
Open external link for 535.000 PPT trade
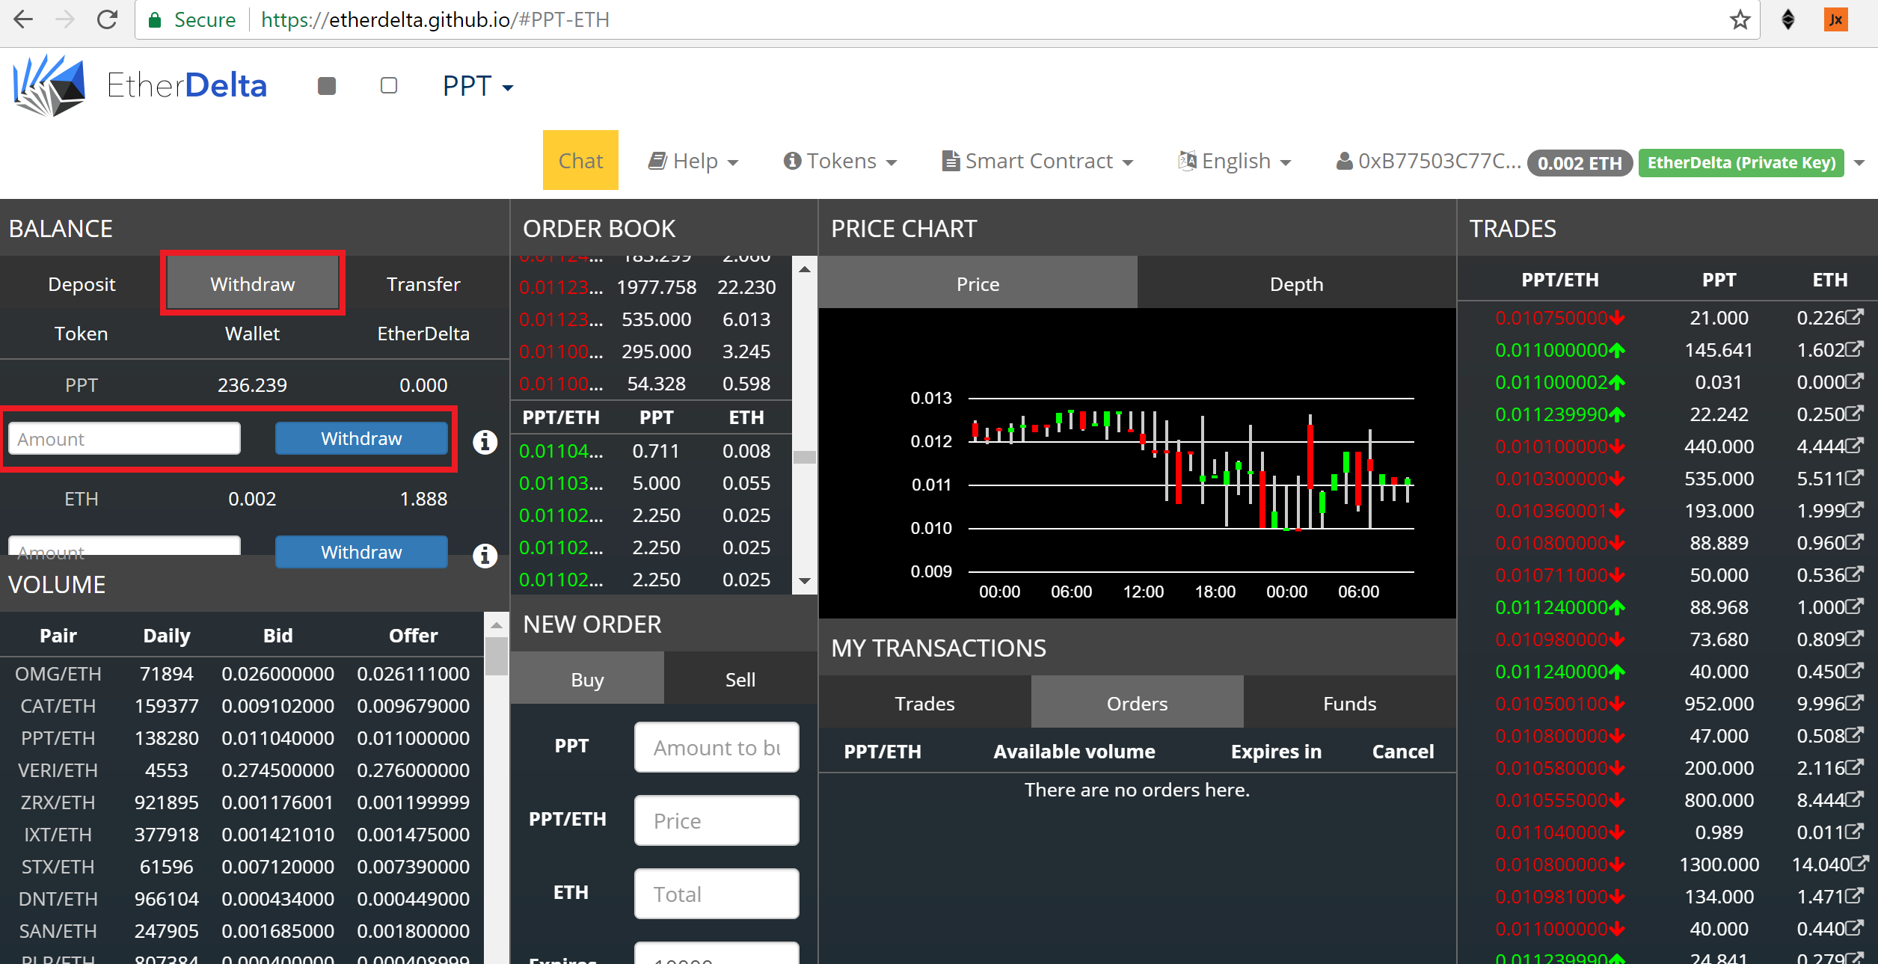coord(1854,478)
